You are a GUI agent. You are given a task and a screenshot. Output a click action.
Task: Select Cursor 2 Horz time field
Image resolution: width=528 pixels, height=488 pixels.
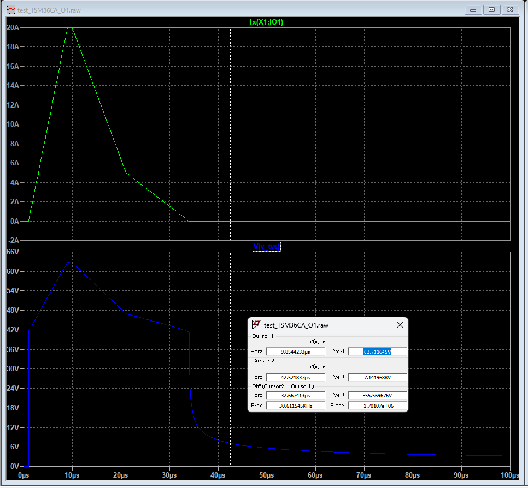coord(295,377)
